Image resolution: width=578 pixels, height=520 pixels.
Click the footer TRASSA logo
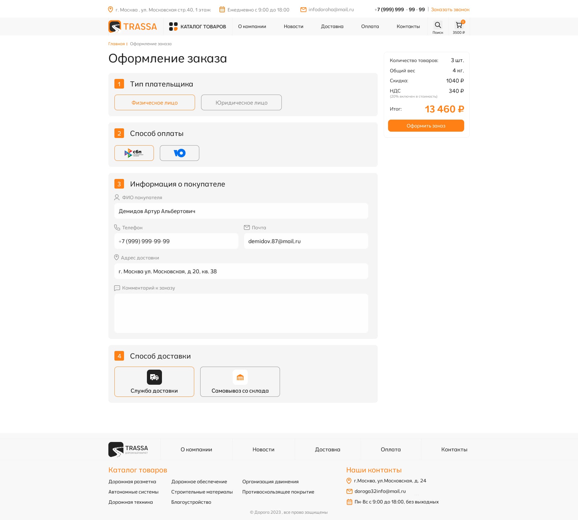[x=128, y=450]
